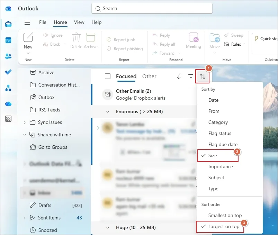Click the Block sender button
Image resolution: width=278 pixels, height=235 pixels.
[52, 44]
